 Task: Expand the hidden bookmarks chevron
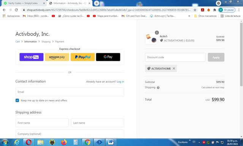189,16
